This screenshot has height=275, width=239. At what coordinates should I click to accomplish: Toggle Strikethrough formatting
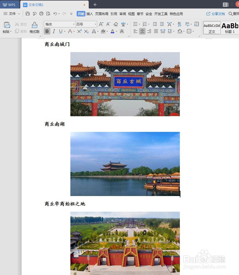(x=70, y=32)
